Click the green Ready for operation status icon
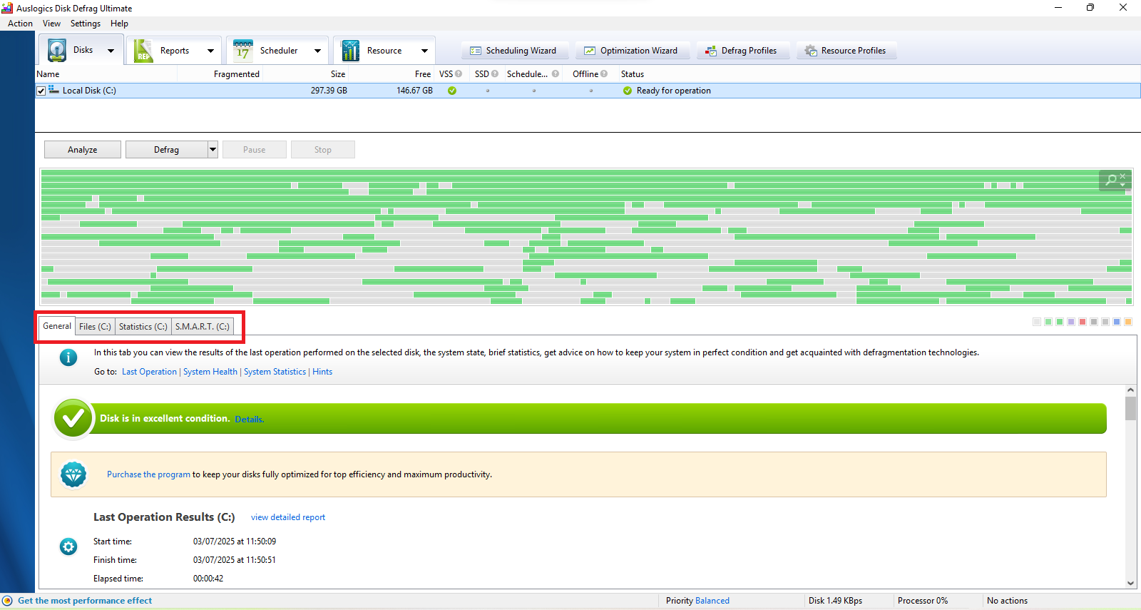 click(628, 91)
